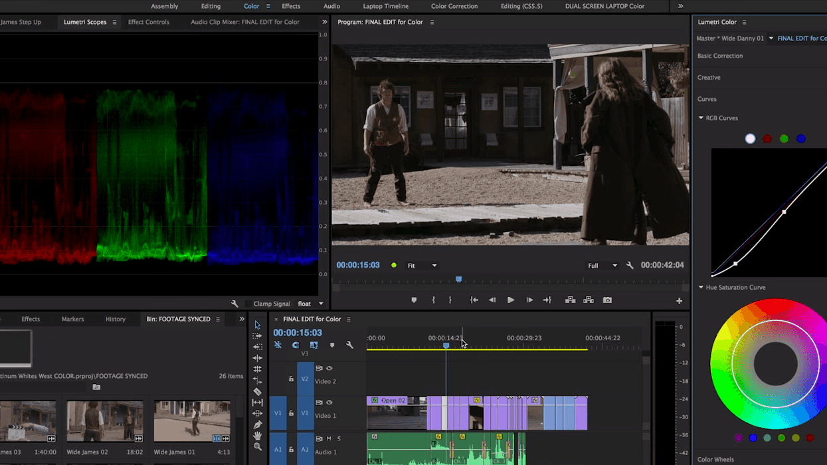
Task: Play the Program monitor sequence
Action: pos(511,300)
